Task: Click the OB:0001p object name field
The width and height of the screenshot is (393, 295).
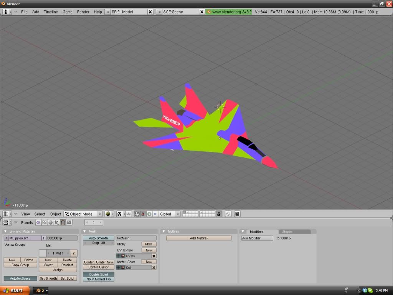Action: [62, 238]
